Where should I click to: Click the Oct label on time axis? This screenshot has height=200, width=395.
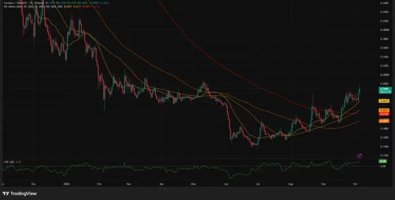[x=355, y=184]
